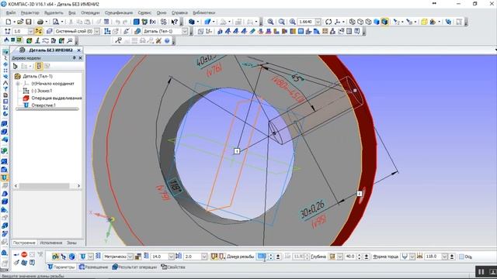Screen dimensions: 497x279
Task: Open a file via folder icon
Action: [x=20, y=22]
